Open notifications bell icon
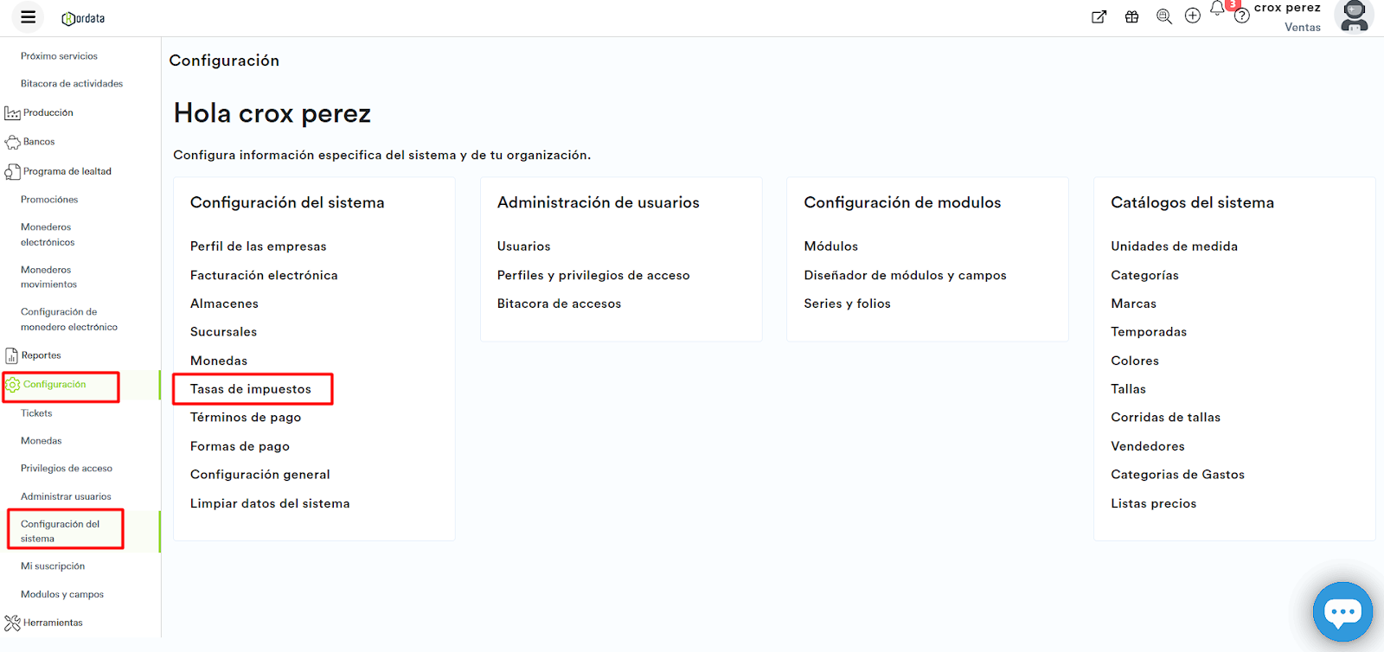This screenshot has height=652, width=1384. click(1217, 10)
